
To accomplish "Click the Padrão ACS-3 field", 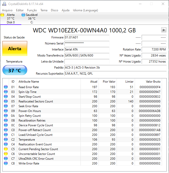I will tap(115, 67).
